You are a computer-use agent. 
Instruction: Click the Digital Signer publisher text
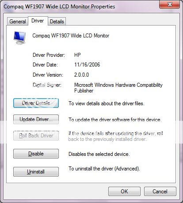pyautogui.click(x=118, y=88)
